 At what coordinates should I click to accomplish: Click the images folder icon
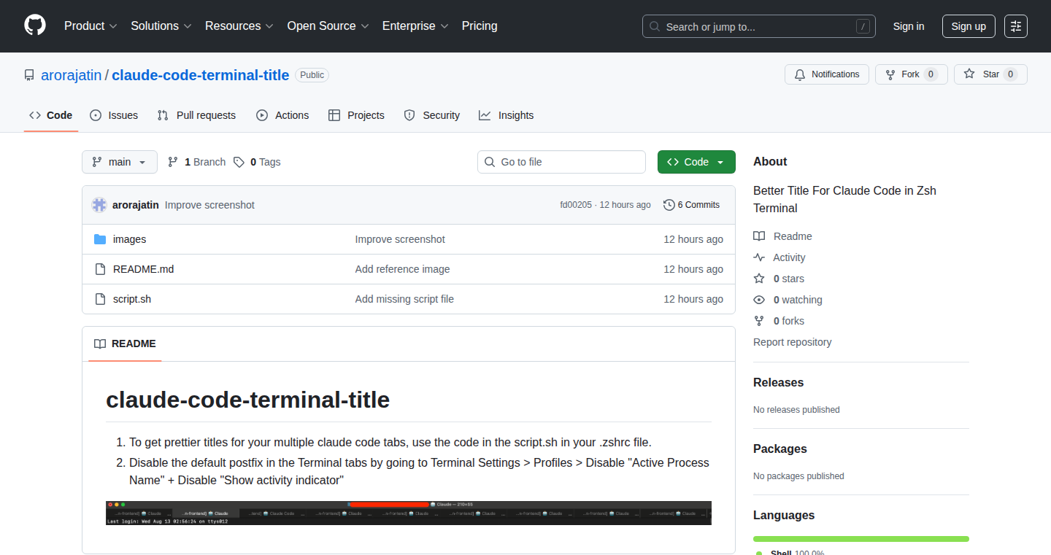[100, 239]
